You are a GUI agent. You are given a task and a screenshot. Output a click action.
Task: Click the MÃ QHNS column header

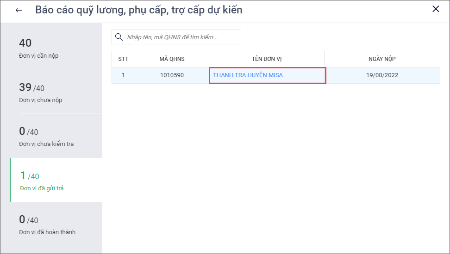172,59
